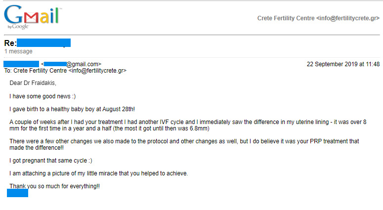Image resolution: width=383 pixels, height=210 pixels.
Task: Click the recipient info@fertilitycrete.gr address
Action: (x=97, y=71)
